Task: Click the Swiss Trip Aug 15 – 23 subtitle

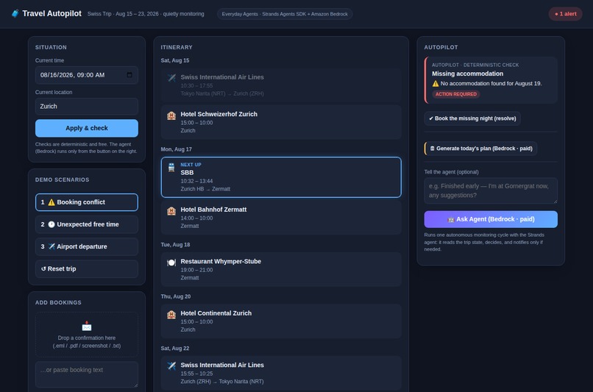Action: point(146,14)
